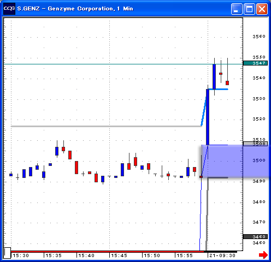The width and height of the screenshot is (271, 262).
Task: Click the 3480 price scale label
Action: [259, 202]
